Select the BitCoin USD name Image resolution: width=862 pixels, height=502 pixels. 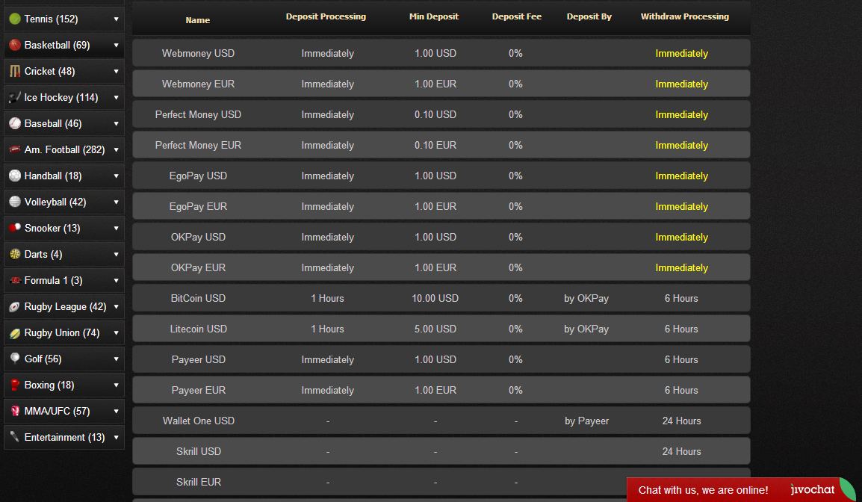coord(198,298)
